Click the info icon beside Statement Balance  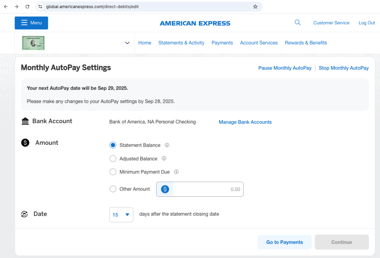[x=167, y=145]
